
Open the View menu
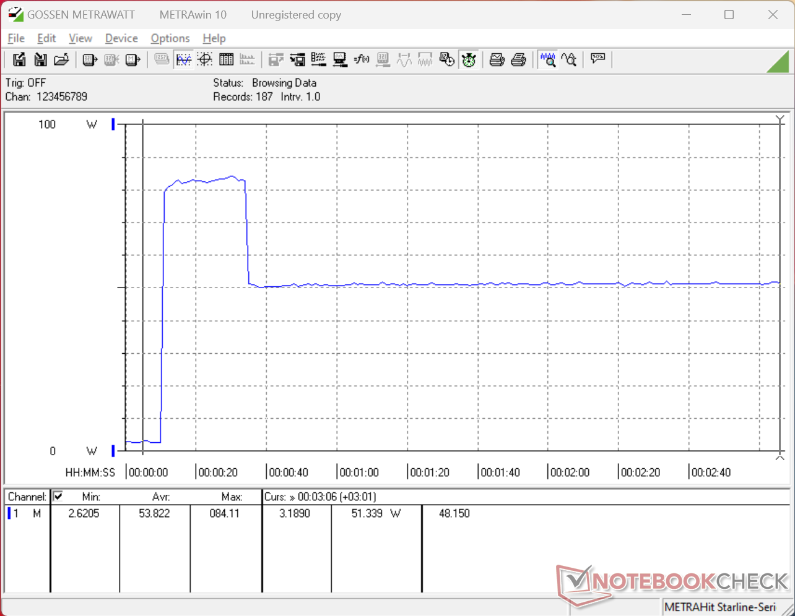80,38
